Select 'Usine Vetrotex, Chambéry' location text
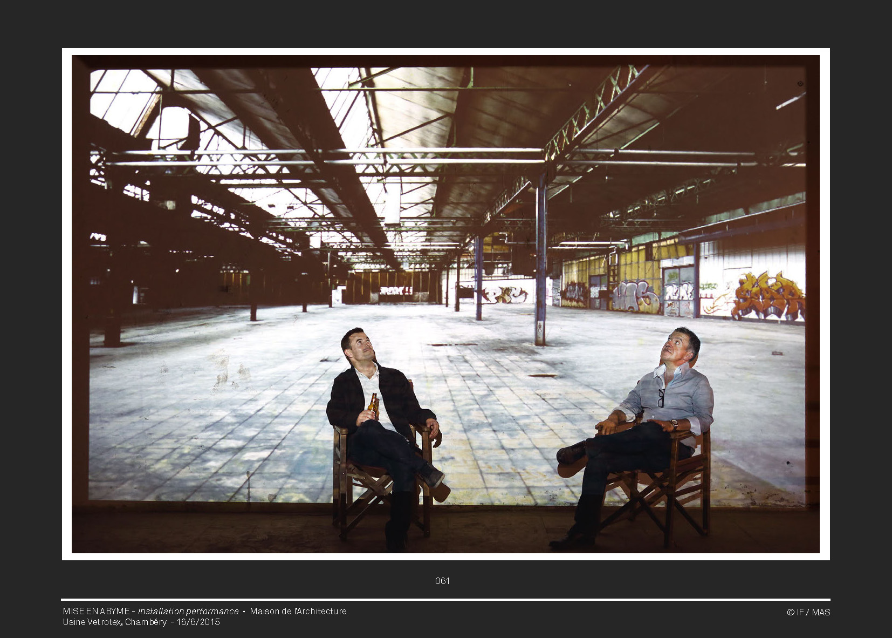892x638 pixels. [114, 622]
